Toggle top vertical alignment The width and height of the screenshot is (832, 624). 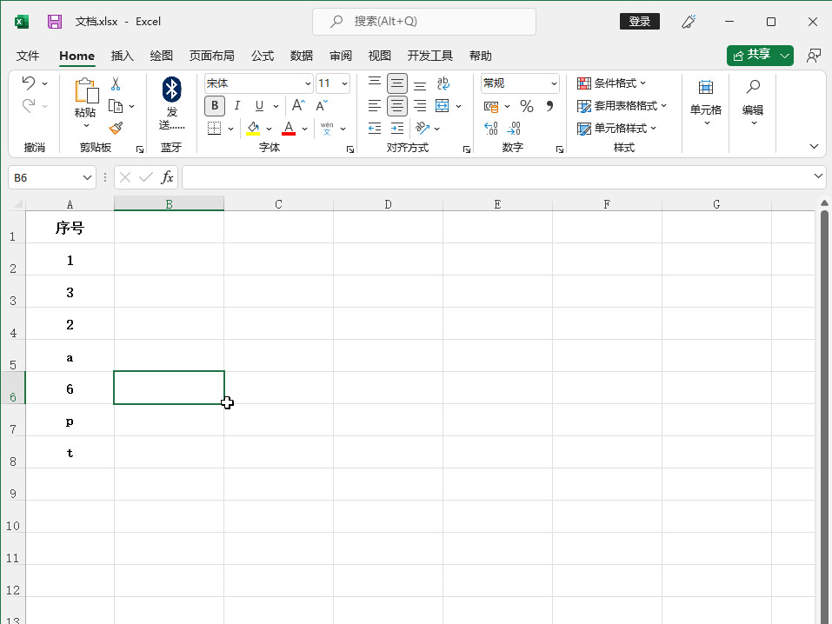coord(375,83)
